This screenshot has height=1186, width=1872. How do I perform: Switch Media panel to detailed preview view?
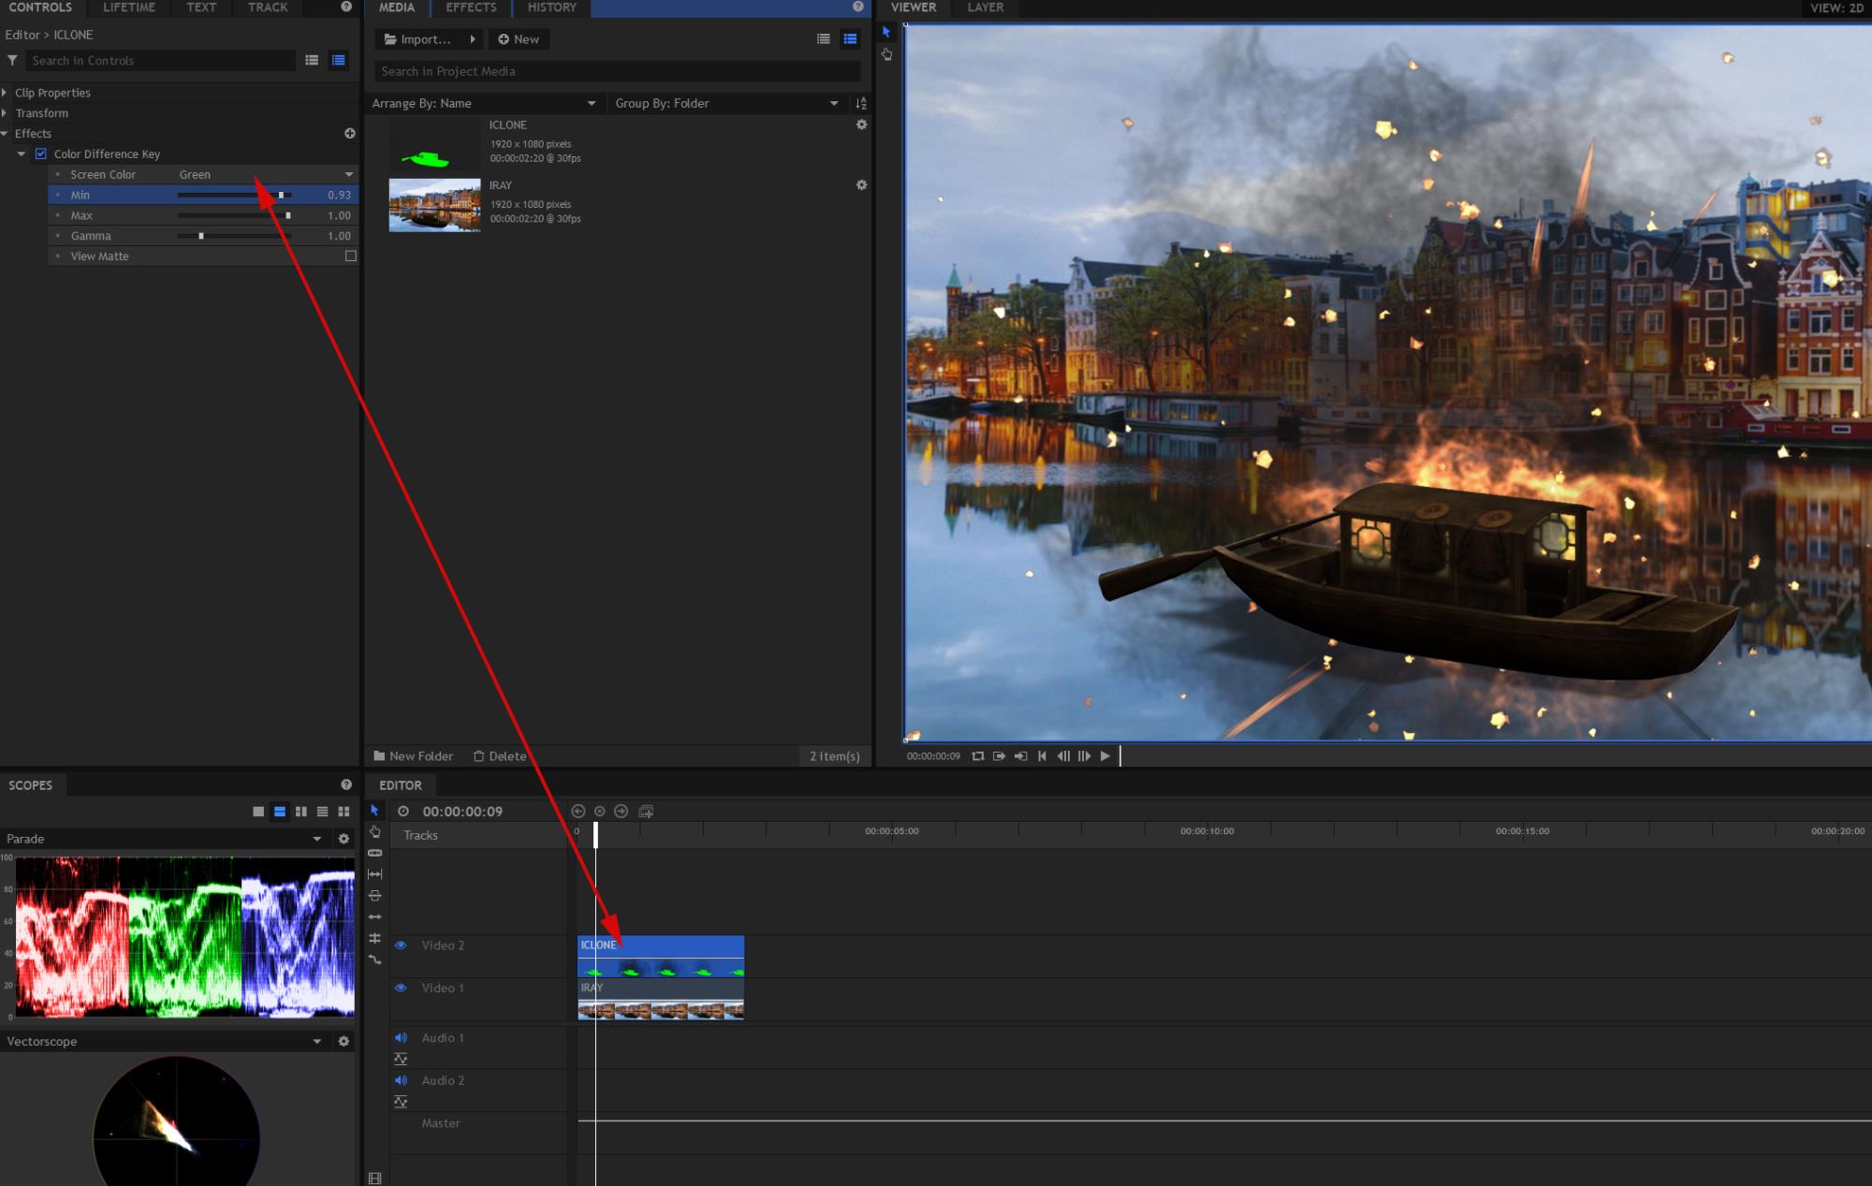click(850, 39)
